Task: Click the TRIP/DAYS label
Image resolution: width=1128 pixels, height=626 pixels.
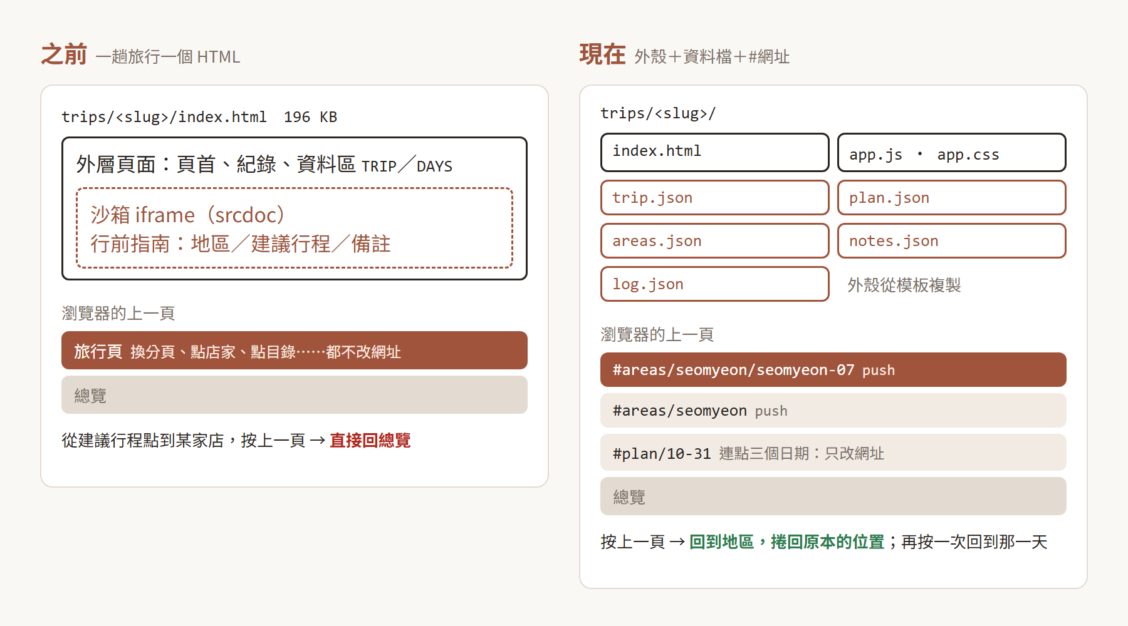Action: (407, 167)
